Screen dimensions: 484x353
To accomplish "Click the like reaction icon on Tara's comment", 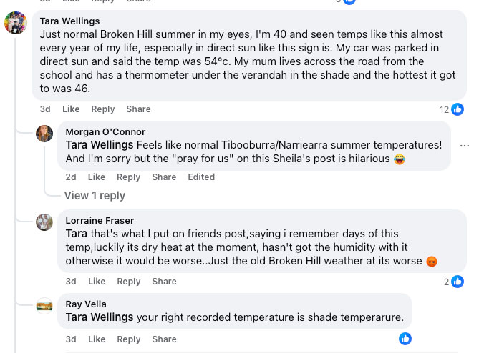I will click(x=458, y=109).
